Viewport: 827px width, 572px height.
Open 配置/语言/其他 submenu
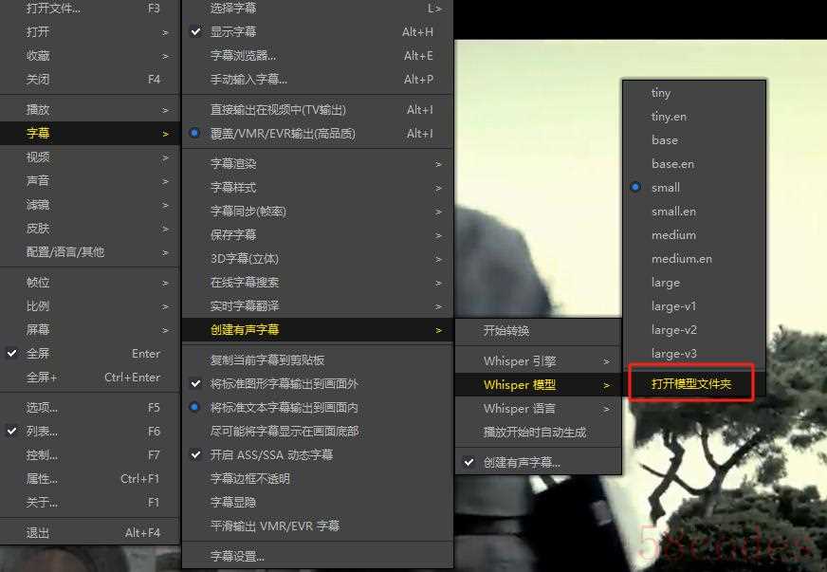click(90, 252)
